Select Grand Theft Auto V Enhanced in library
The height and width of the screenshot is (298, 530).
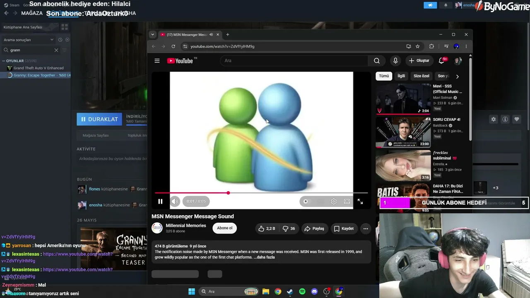click(39, 68)
